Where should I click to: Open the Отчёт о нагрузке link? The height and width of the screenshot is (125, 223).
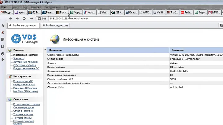pos(23,111)
